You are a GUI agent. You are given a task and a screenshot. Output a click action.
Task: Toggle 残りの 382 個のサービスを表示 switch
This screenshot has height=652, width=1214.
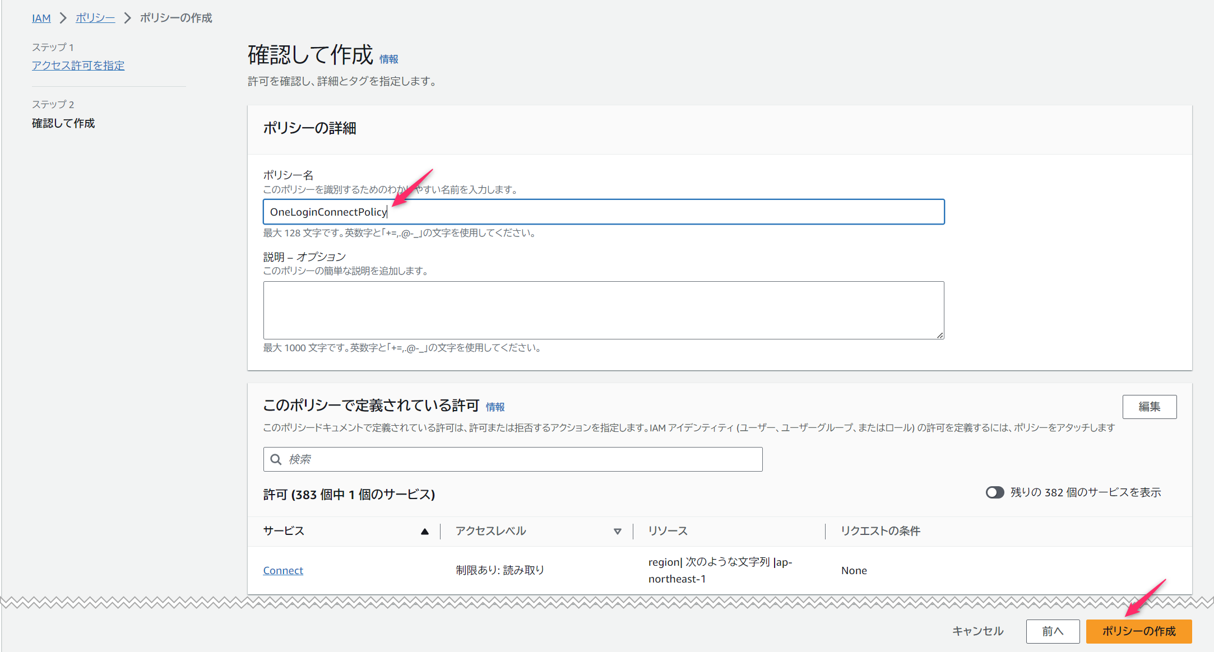tap(995, 492)
